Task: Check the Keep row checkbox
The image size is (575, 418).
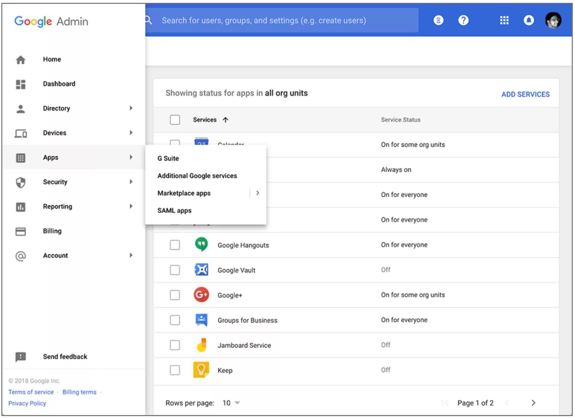Action: (x=175, y=370)
